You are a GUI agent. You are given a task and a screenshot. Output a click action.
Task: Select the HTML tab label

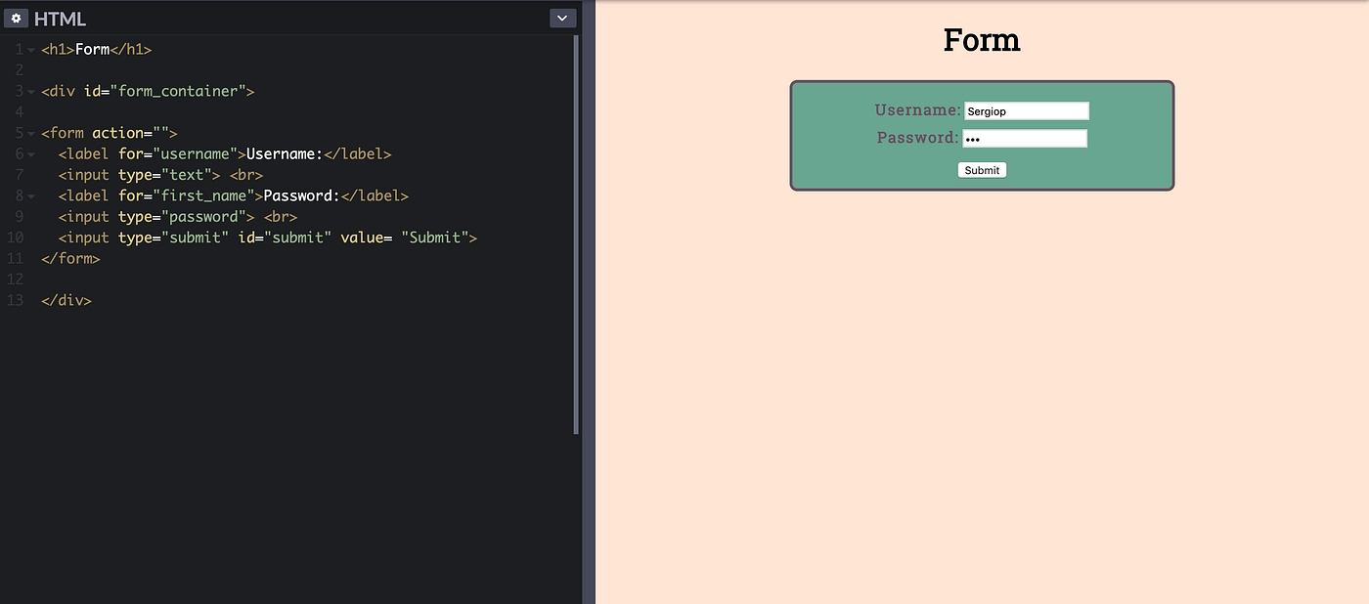coord(60,18)
